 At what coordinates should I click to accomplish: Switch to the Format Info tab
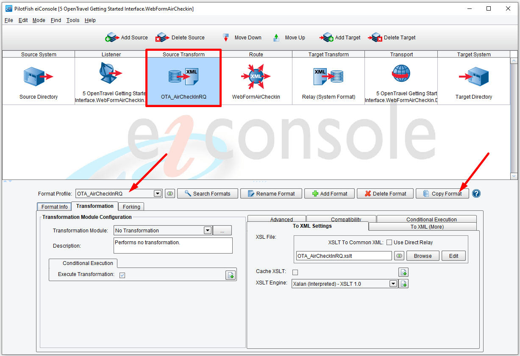tap(54, 207)
